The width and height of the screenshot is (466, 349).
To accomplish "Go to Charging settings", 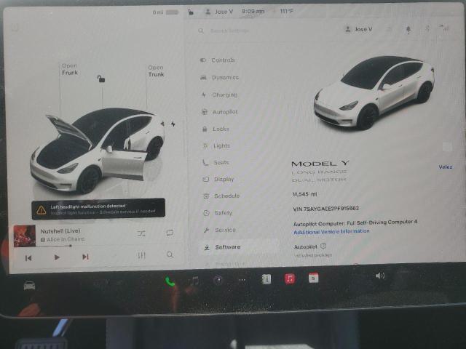I will (219, 95).
